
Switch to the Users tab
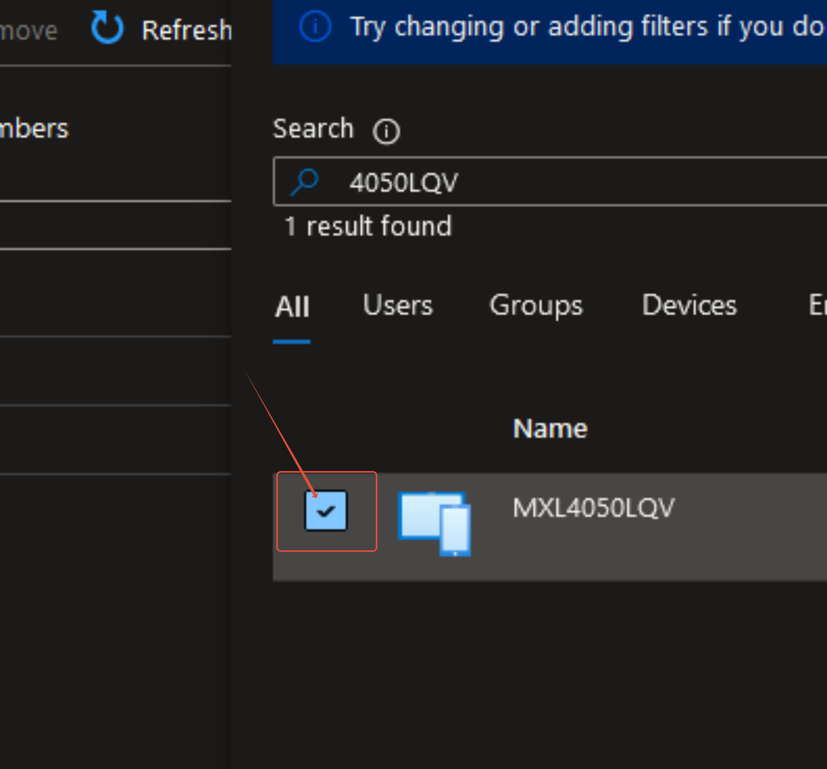398,306
